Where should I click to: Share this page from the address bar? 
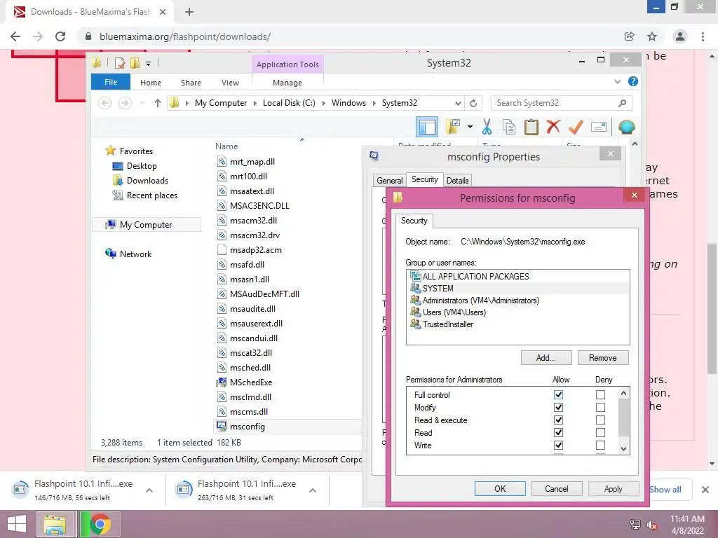click(x=630, y=36)
